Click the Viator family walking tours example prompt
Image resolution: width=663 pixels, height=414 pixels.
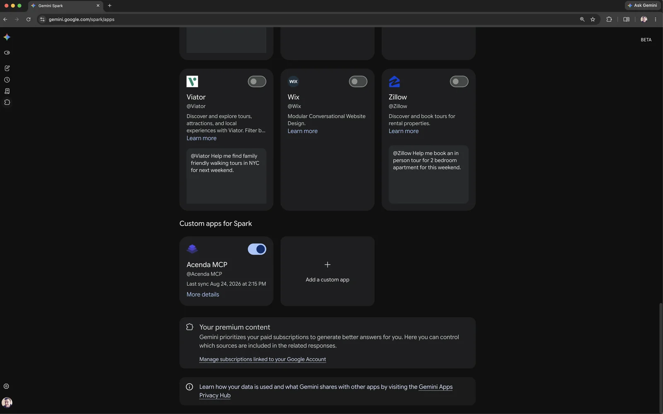[226, 176]
